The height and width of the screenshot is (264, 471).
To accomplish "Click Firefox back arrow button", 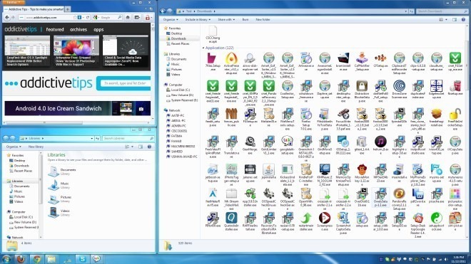I will 7,18.
